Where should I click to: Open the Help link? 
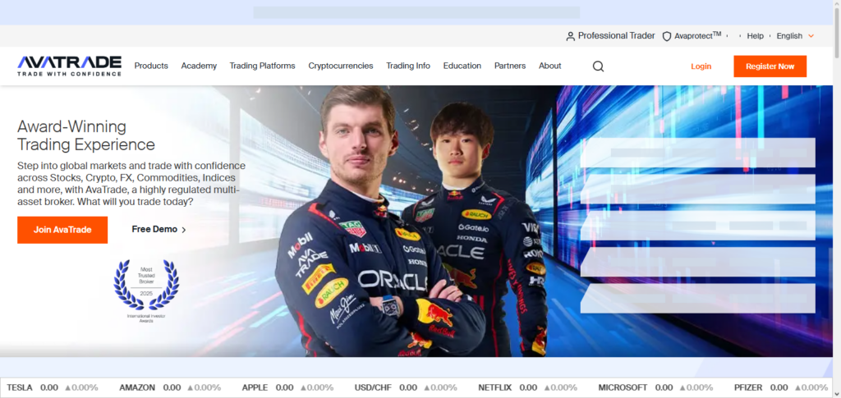tap(755, 36)
